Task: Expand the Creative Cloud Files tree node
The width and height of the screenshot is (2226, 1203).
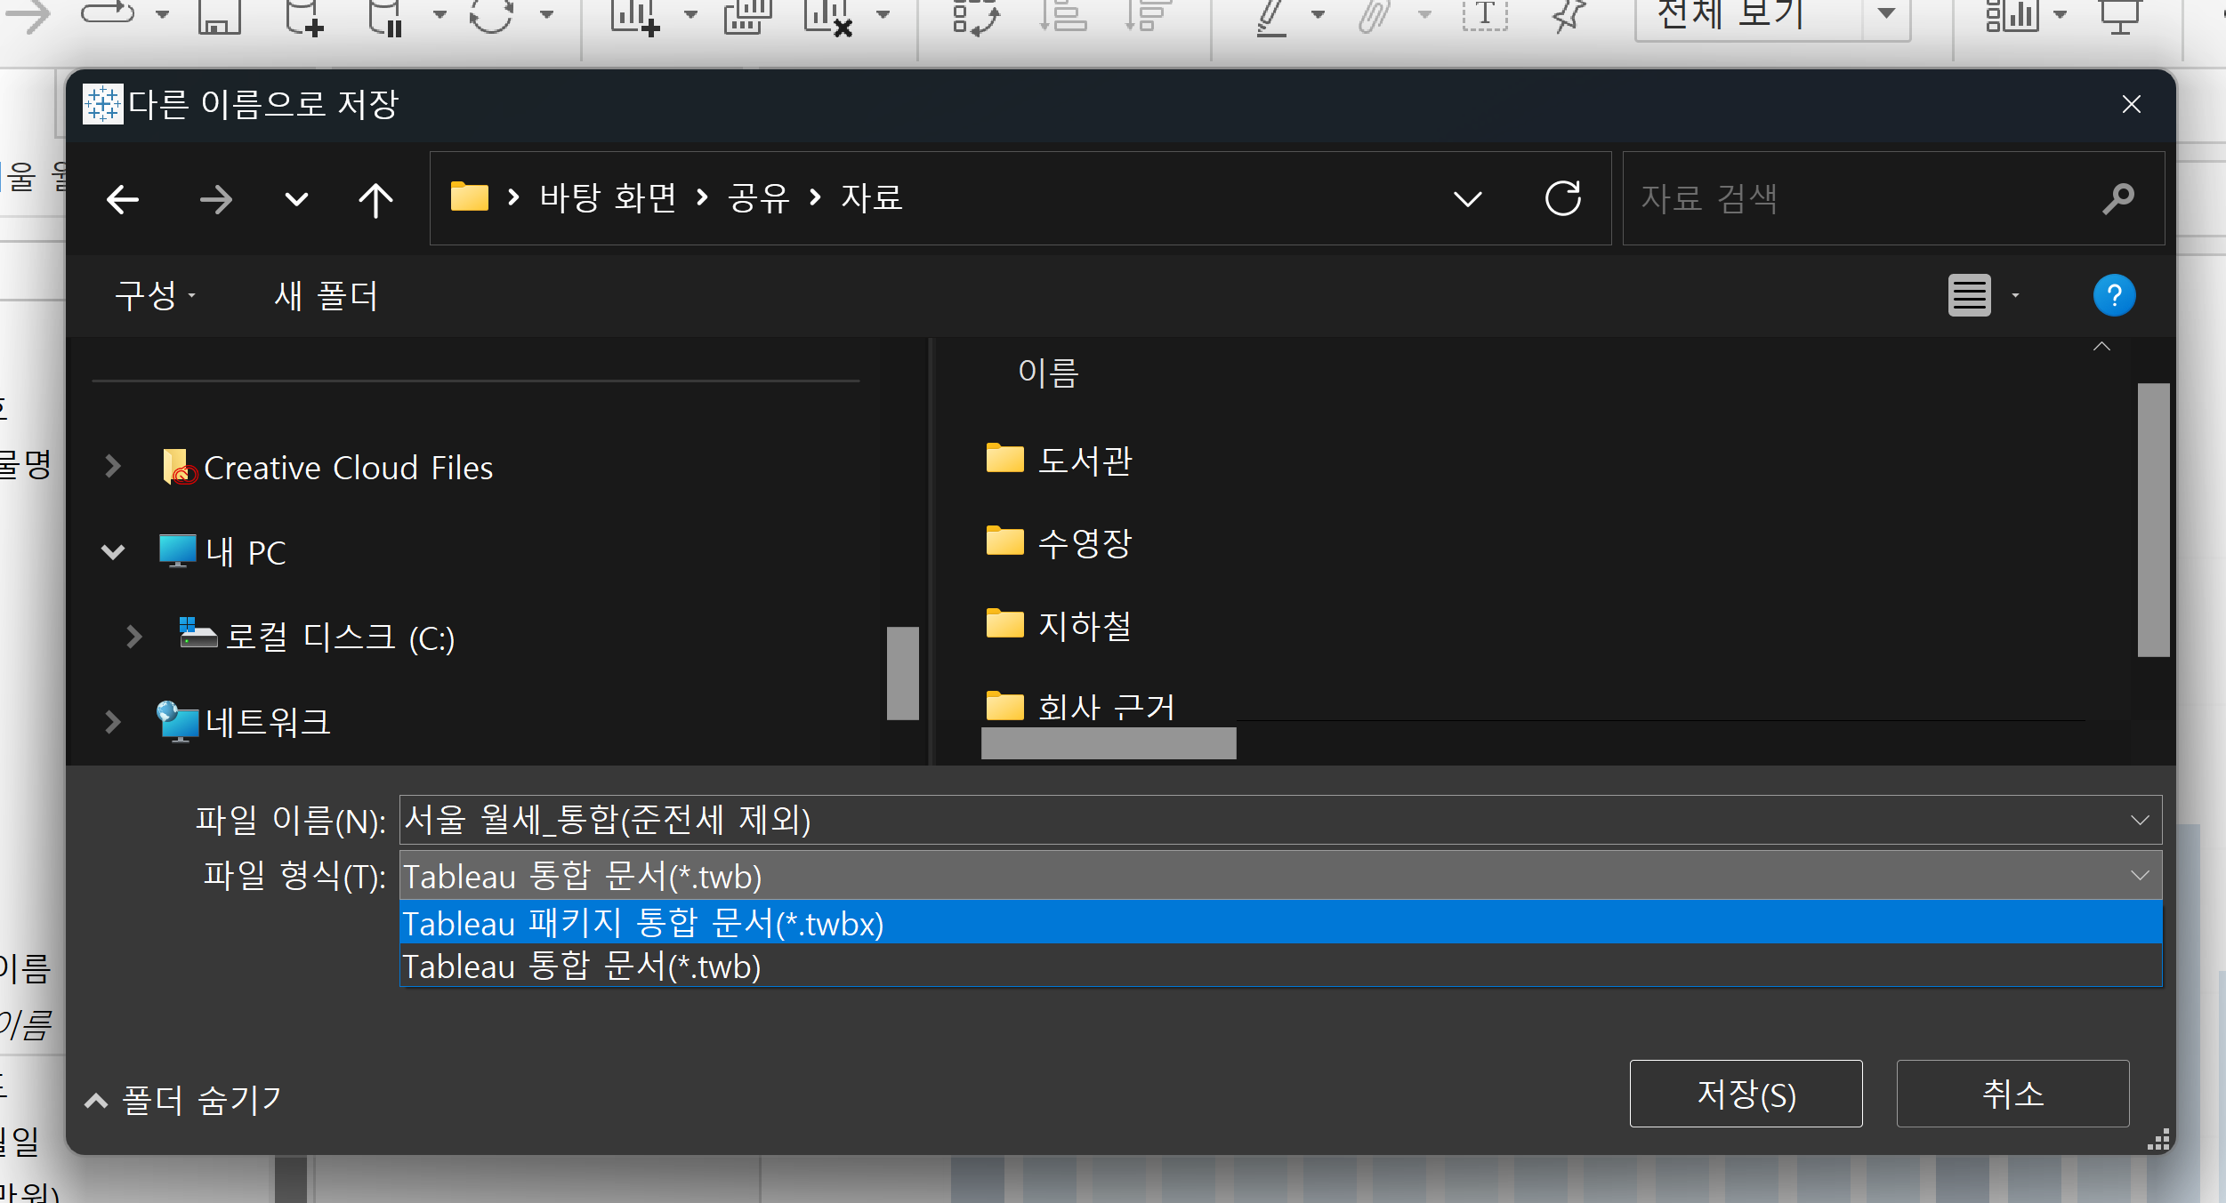Action: pos(113,466)
